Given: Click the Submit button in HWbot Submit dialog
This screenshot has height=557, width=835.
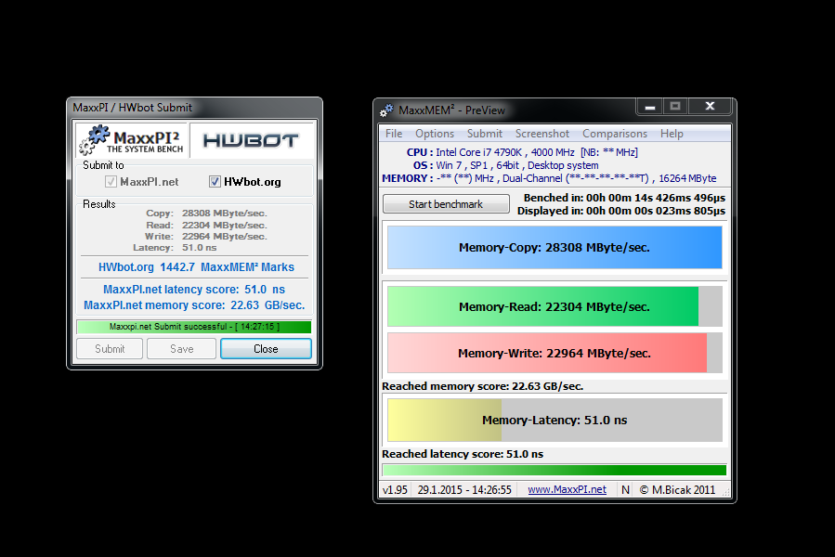Looking at the screenshot, I should coord(110,349).
